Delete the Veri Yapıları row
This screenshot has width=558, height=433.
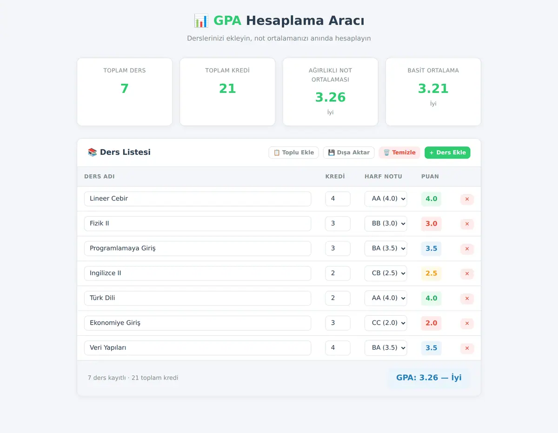[x=467, y=348]
